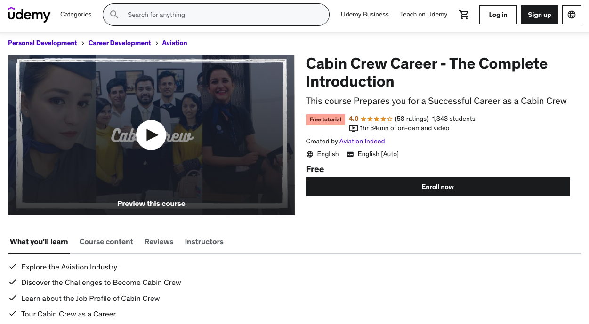Open the shopping cart icon
The image size is (589, 324).
464,15
